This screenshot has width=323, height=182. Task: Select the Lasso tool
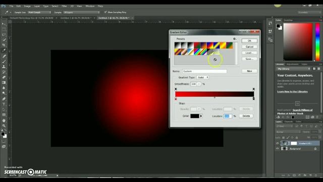pyautogui.click(x=4, y=34)
